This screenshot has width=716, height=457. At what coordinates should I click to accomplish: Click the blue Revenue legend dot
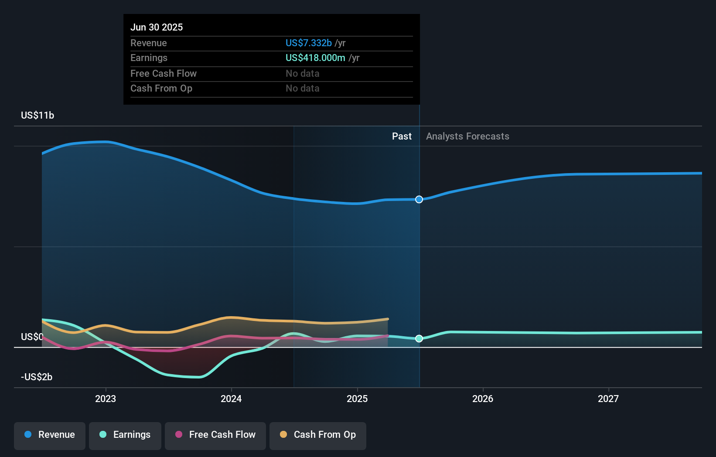click(x=28, y=434)
